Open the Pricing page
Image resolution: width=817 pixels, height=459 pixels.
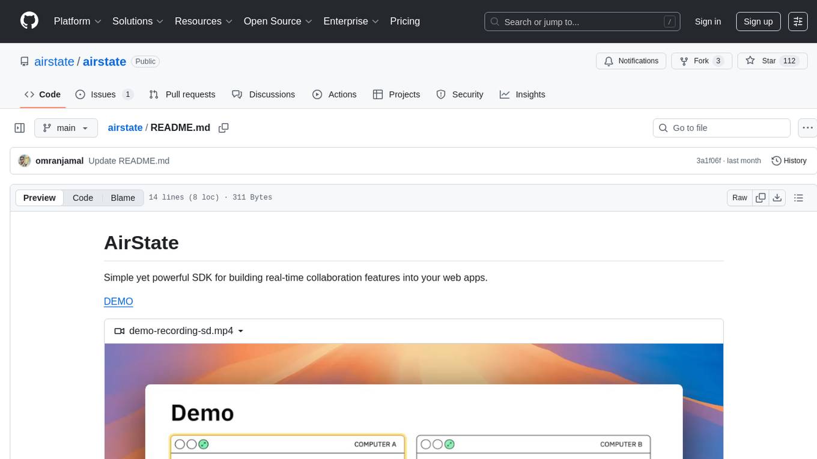point(405,21)
